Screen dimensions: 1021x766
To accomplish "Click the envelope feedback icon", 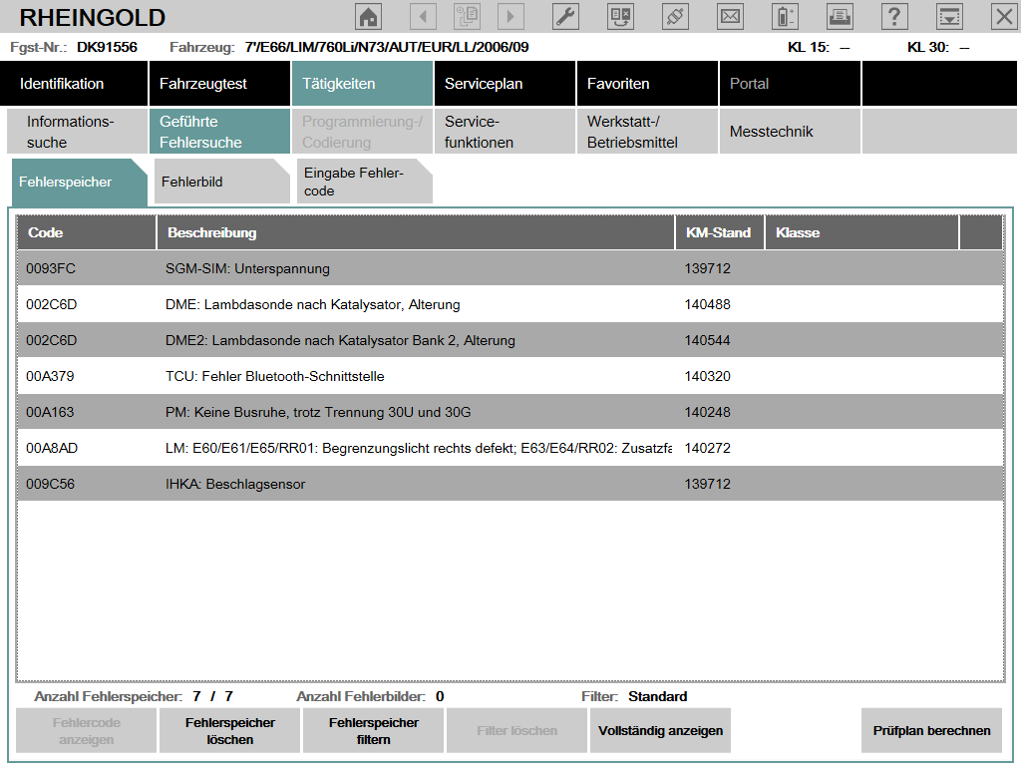I will (x=730, y=16).
